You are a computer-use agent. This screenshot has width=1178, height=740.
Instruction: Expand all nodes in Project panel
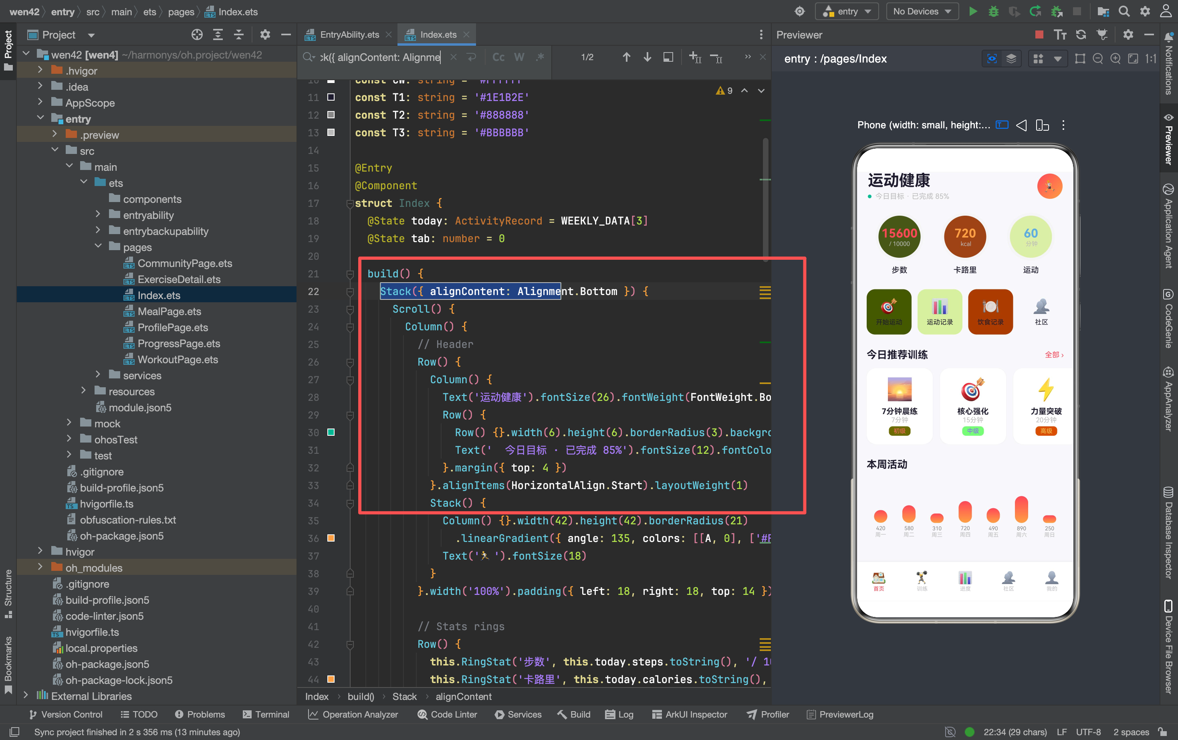(218, 35)
